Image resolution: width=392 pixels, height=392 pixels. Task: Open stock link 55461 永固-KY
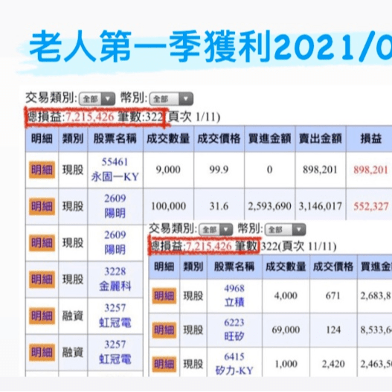coord(115,170)
